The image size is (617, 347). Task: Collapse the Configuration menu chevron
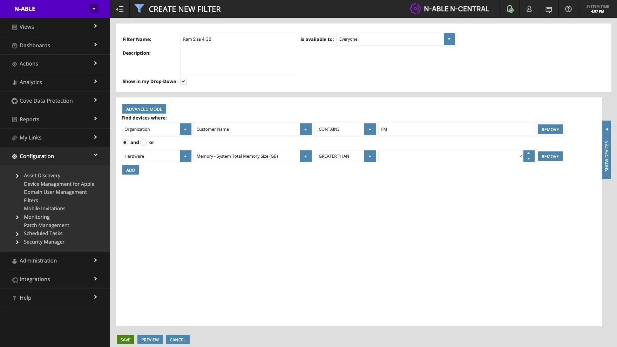(95, 155)
